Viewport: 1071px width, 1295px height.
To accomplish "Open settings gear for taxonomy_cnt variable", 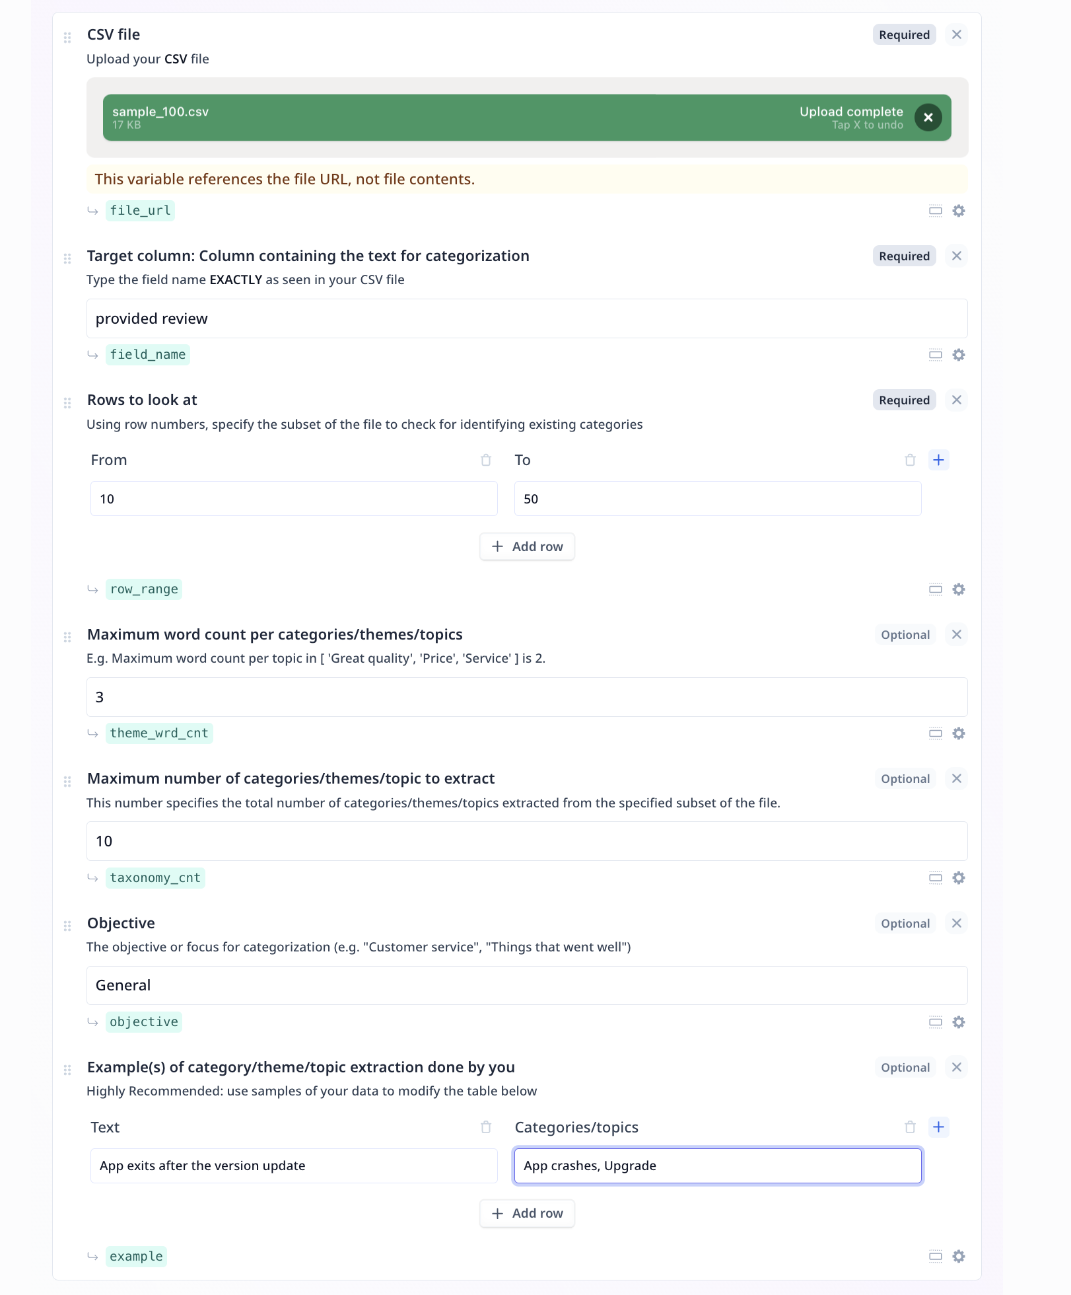I will click(959, 877).
